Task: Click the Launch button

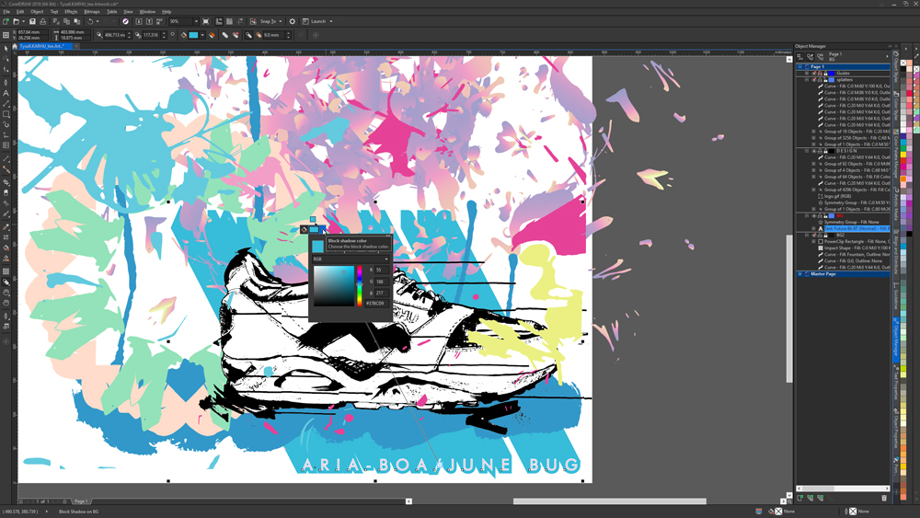Action: 317,21
